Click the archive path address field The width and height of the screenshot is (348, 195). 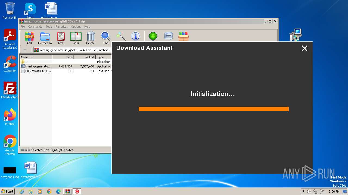[x=73, y=50]
